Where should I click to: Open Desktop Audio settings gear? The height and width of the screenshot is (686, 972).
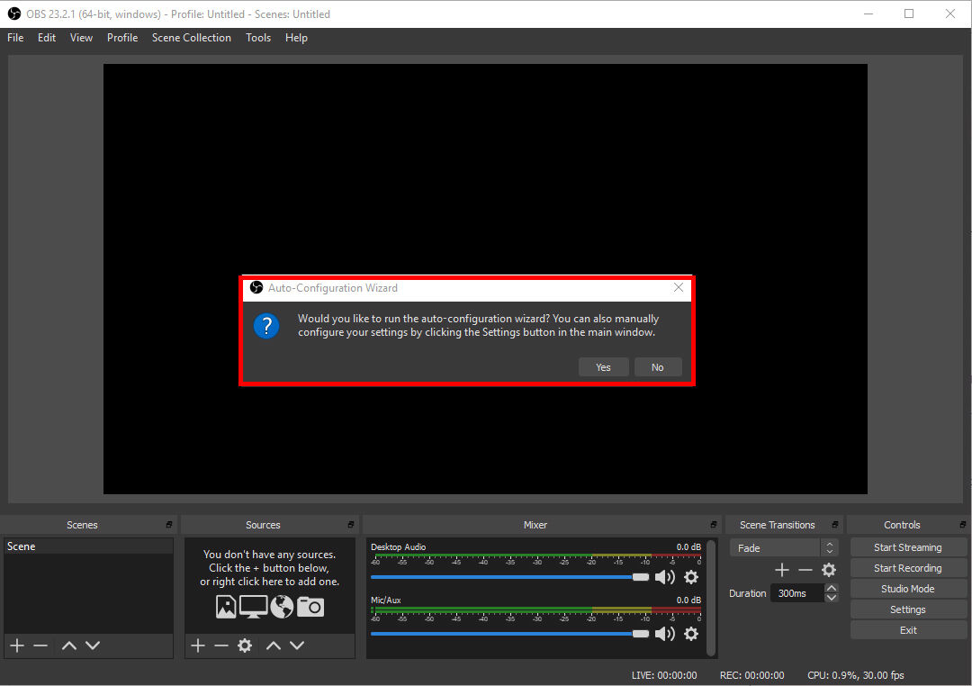691,577
